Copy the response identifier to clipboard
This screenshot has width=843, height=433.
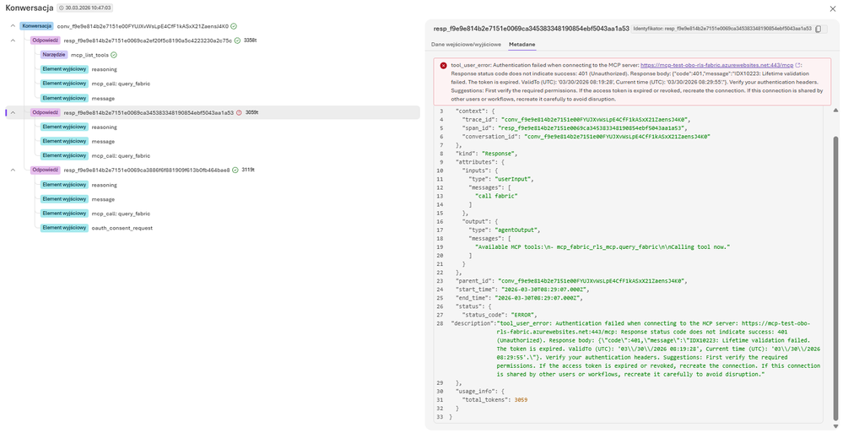tap(819, 29)
